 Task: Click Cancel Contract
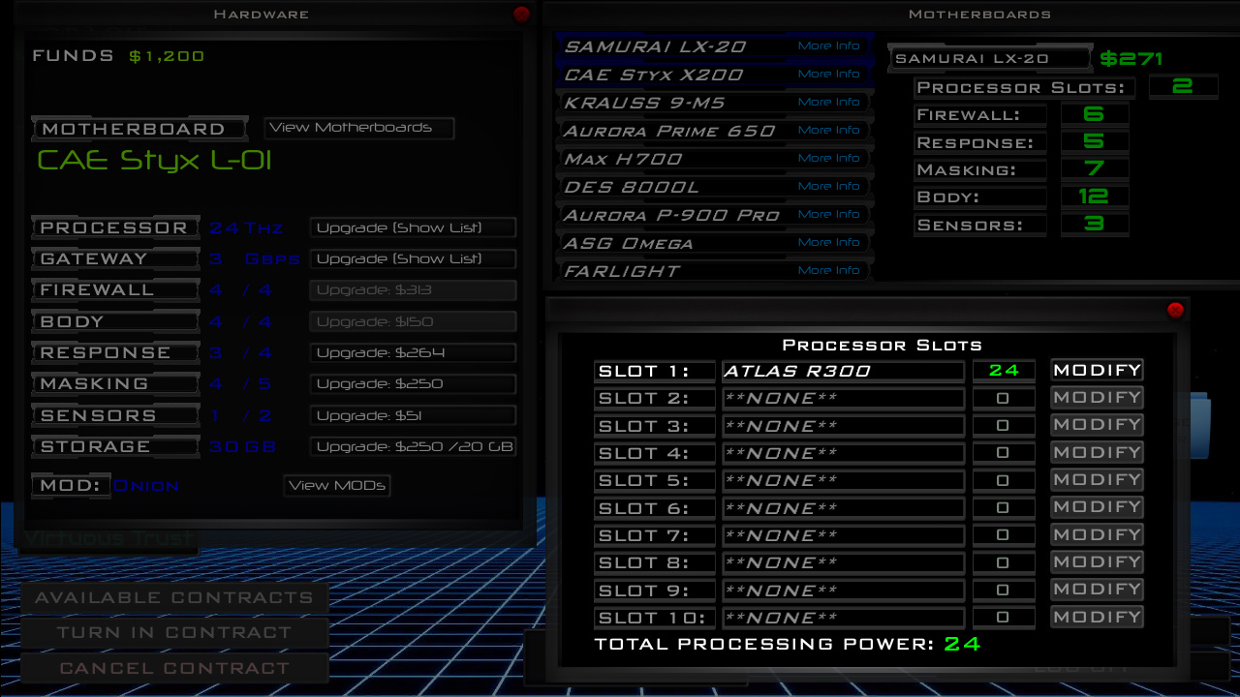pyautogui.click(x=174, y=667)
